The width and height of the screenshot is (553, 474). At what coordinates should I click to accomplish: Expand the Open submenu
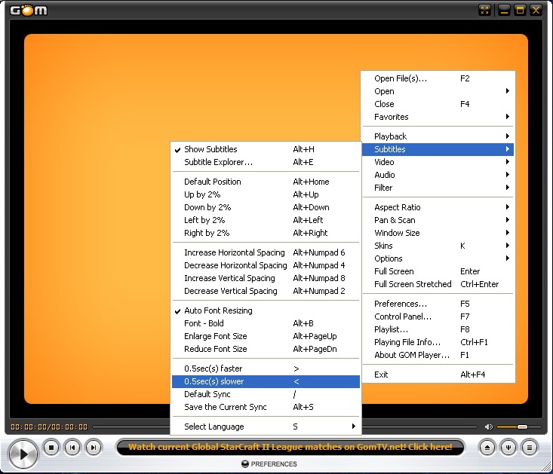438,91
